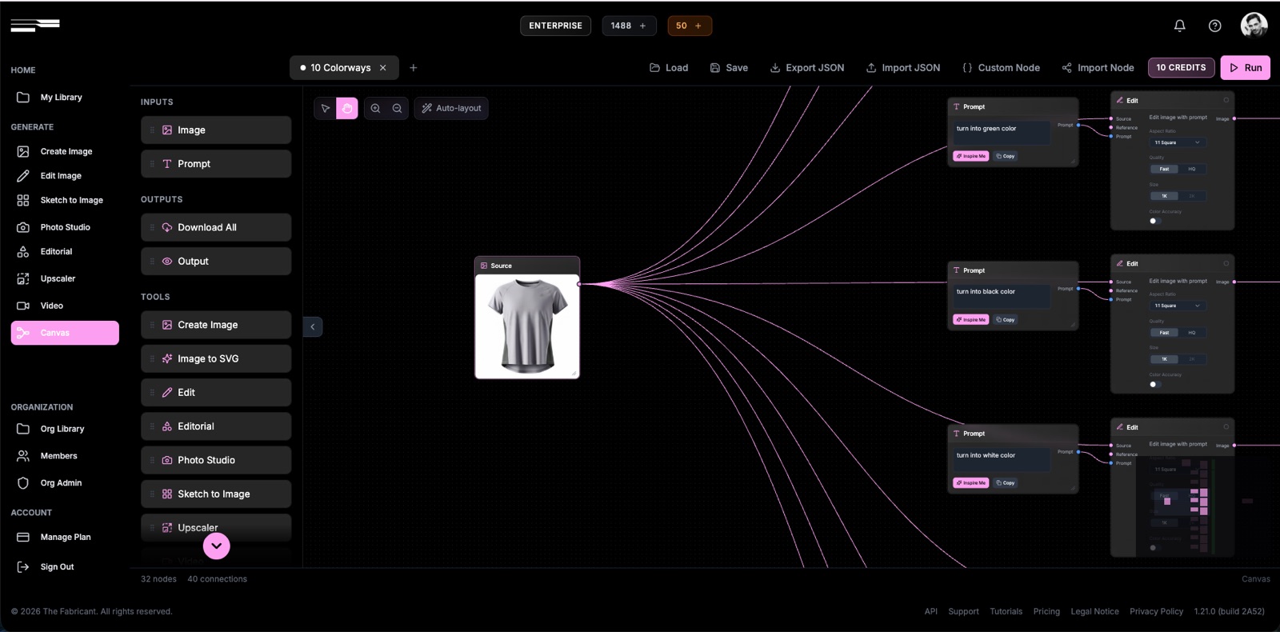Add an Image input node

[216, 130]
